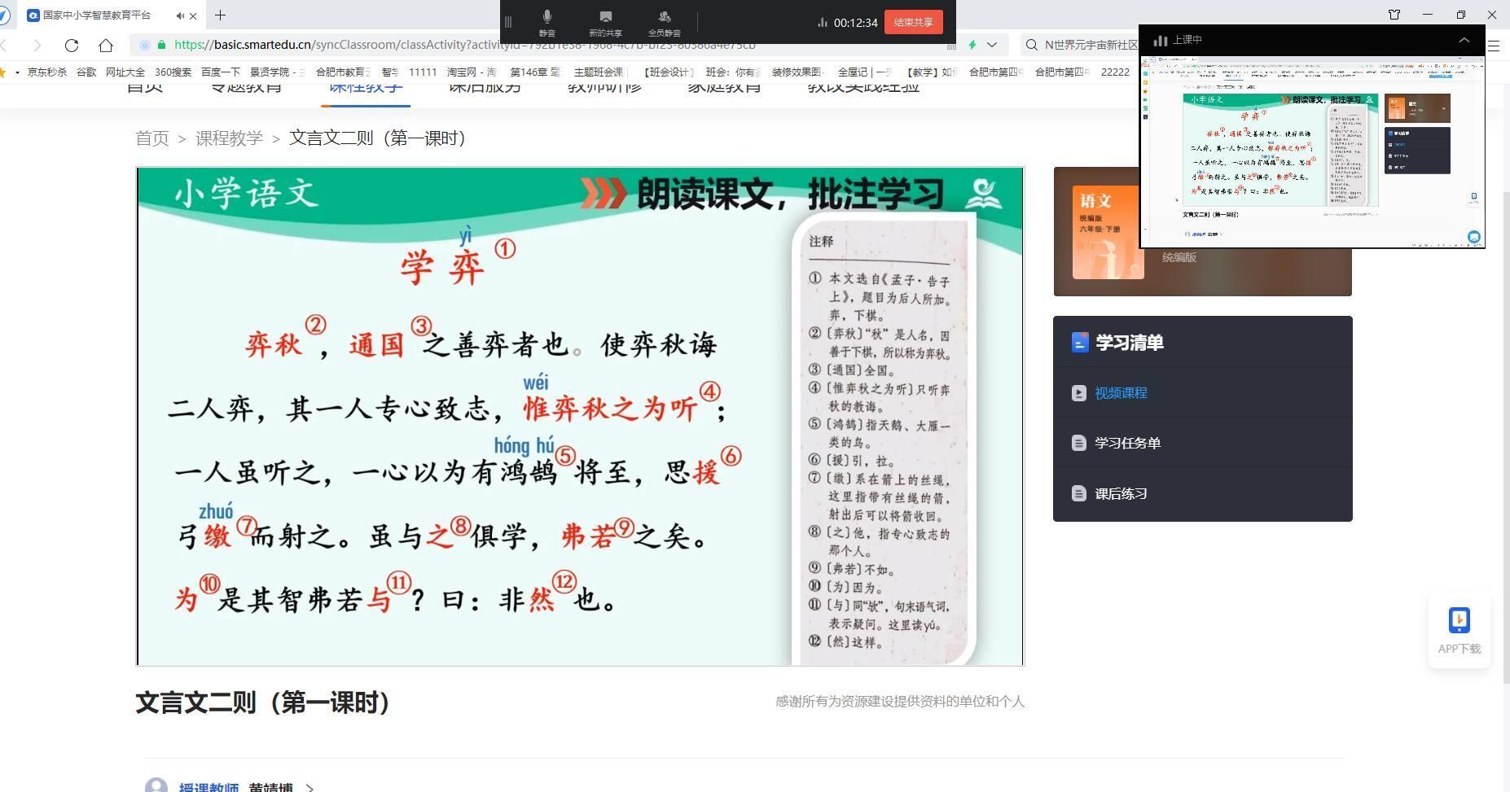Open the 京东秒杀 bookmark
Image resolution: width=1510 pixels, height=792 pixels.
click(x=47, y=72)
